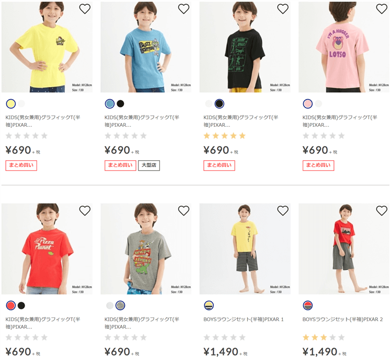392x357 pixels.
Task: Heart the red Pizza Planet tee
Action: (x=85, y=211)
